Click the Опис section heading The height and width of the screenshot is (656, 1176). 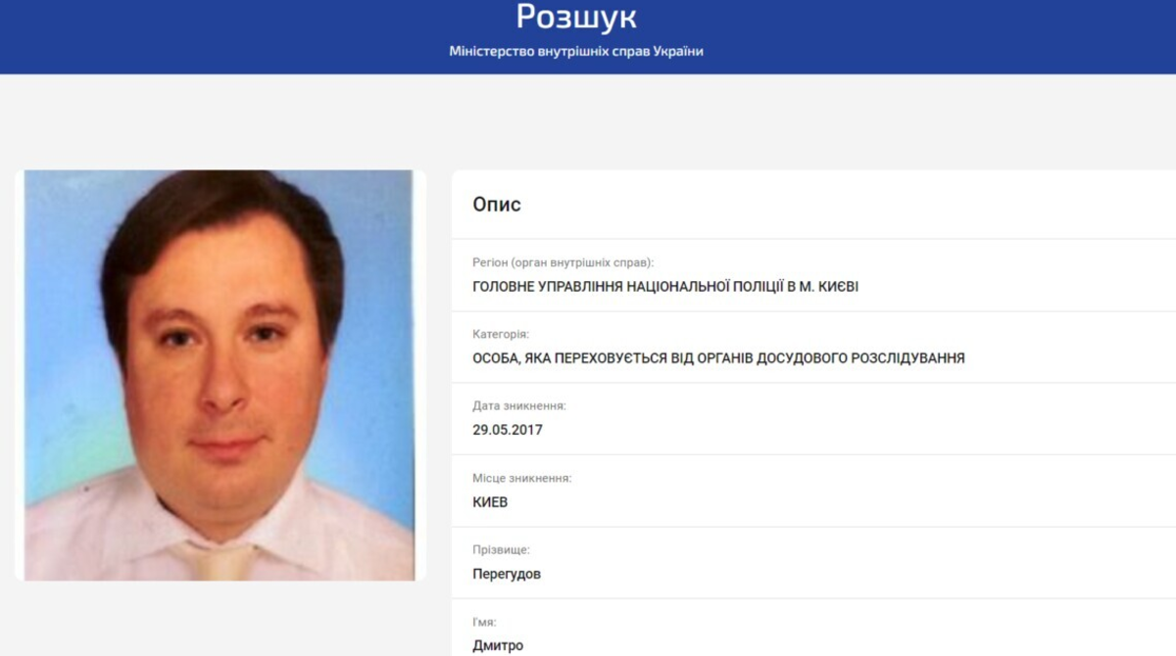coord(497,205)
